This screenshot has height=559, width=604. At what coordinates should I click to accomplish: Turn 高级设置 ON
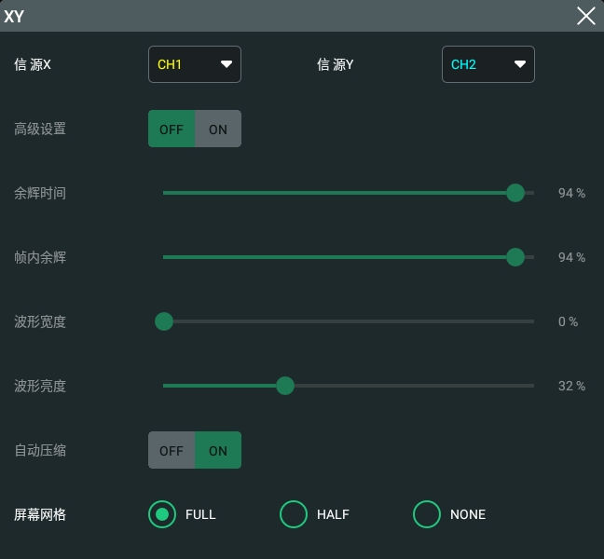pos(218,129)
